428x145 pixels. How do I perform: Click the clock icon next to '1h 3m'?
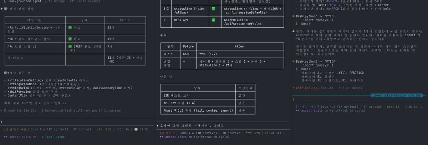[118, 129]
